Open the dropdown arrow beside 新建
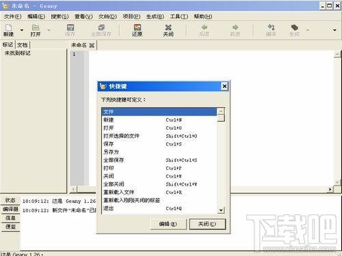The height and width of the screenshot is (256, 342). [x=22, y=30]
